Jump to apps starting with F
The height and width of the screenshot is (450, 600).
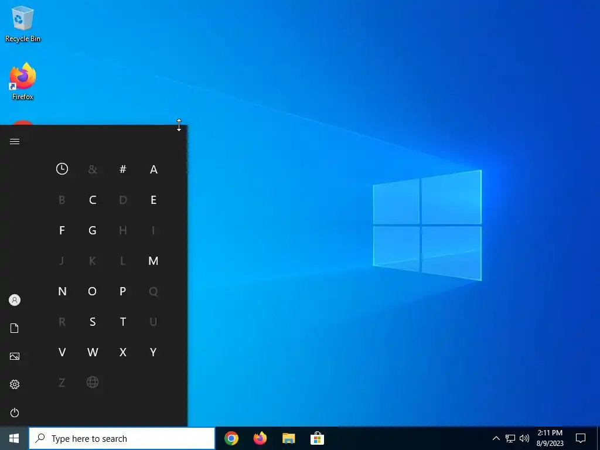coord(62,230)
